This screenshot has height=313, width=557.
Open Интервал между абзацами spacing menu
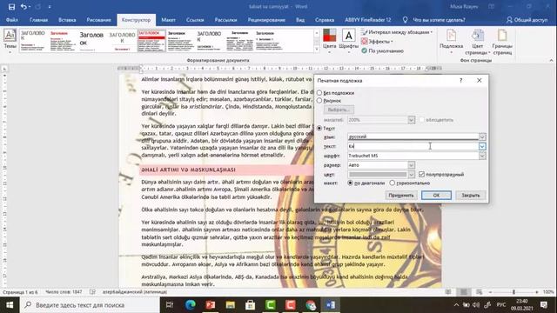coord(397,32)
